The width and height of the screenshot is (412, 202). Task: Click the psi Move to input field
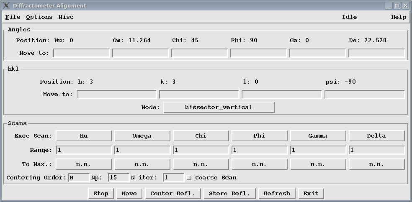pyautogui.click(x=365, y=95)
